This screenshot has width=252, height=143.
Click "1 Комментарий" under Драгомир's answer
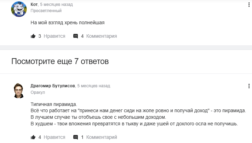click(99, 137)
